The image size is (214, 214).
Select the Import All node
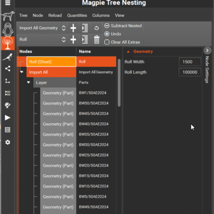point(51,72)
